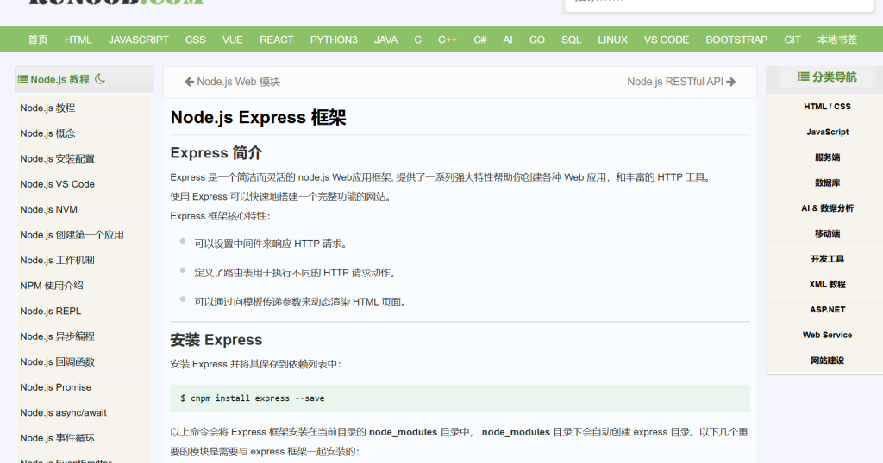Expand the Web Service category
The width and height of the screenshot is (883, 463).
[827, 335]
